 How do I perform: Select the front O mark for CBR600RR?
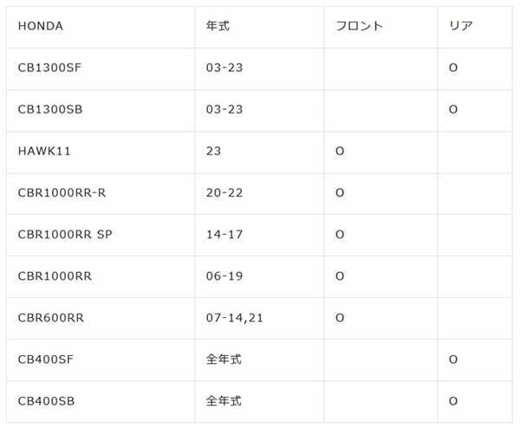tap(340, 318)
